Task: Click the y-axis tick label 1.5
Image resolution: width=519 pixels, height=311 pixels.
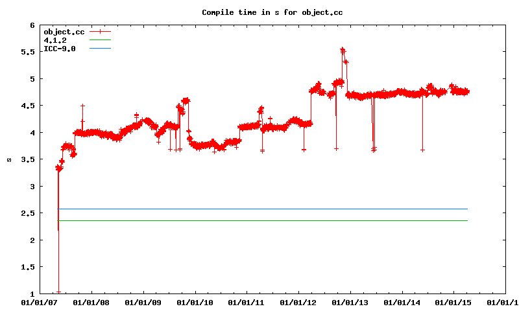Action: (x=27, y=267)
